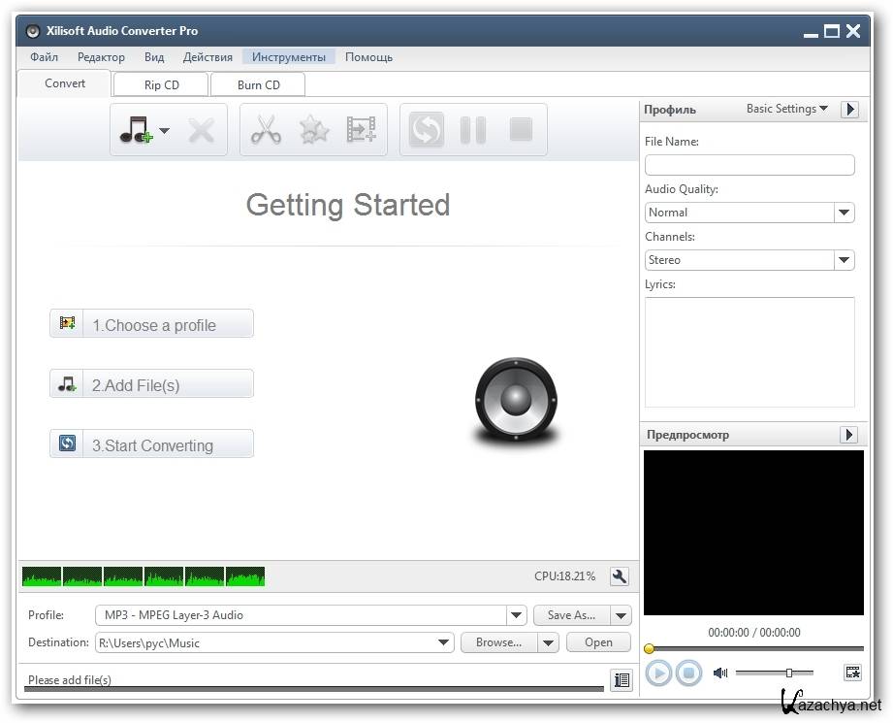
Task: Click the scissors Clip icon in toolbar
Action: [x=266, y=130]
